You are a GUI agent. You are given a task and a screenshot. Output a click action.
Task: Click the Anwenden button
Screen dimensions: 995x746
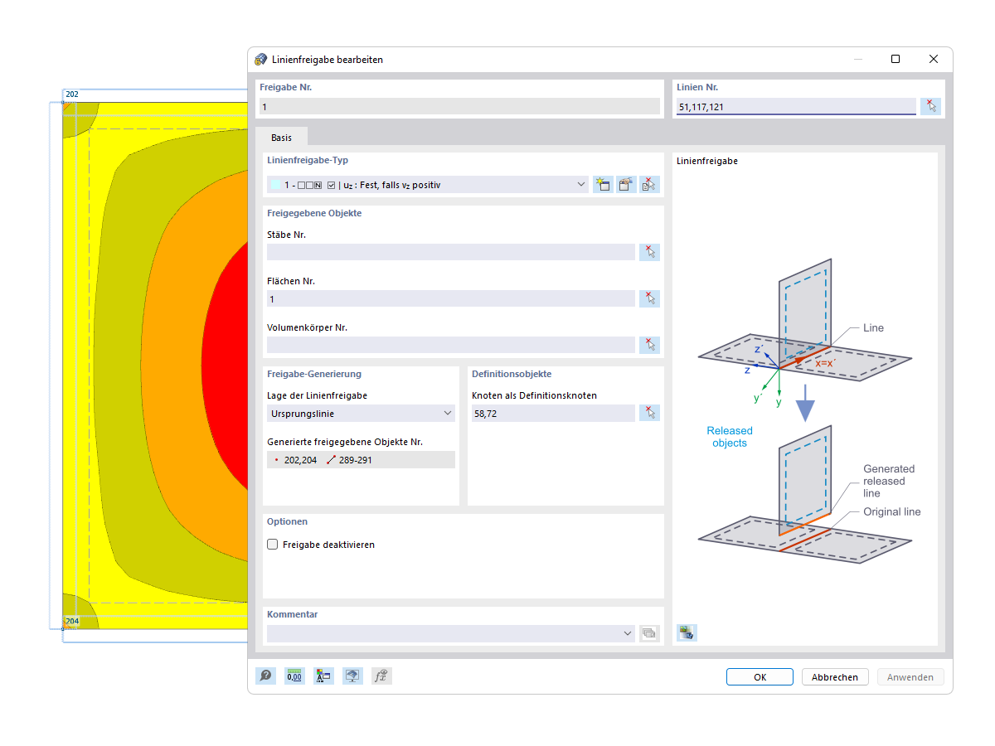(x=910, y=677)
